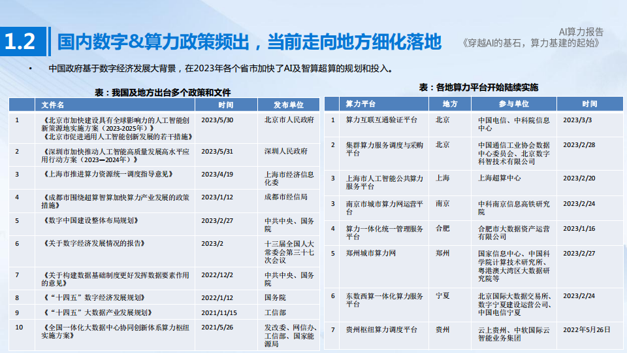This screenshot has width=627, height=353.
Task: Click the subtitle 《穿越AI的基石，算力基建的起始》
Action: tap(531, 43)
